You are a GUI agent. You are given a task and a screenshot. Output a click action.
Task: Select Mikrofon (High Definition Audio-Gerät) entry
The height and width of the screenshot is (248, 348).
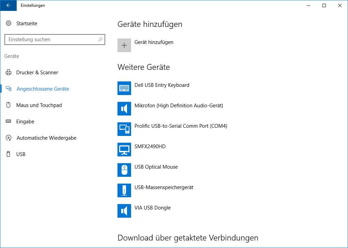point(179,106)
